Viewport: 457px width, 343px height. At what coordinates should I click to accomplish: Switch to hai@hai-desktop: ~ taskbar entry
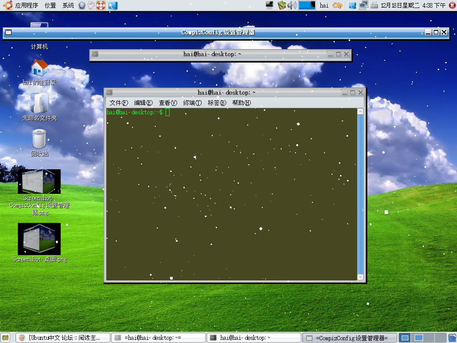click(x=254, y=338)
